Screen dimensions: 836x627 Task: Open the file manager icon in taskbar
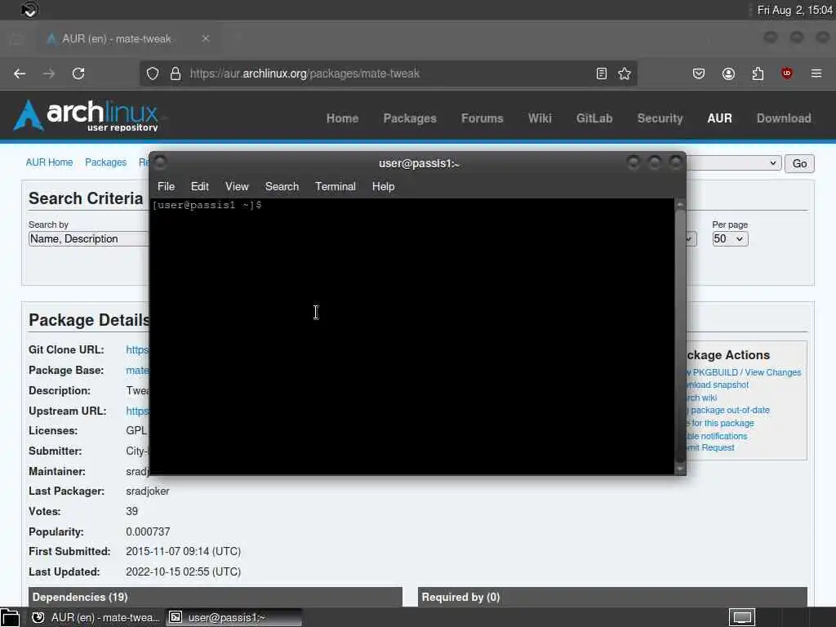[x=10, y=617]
